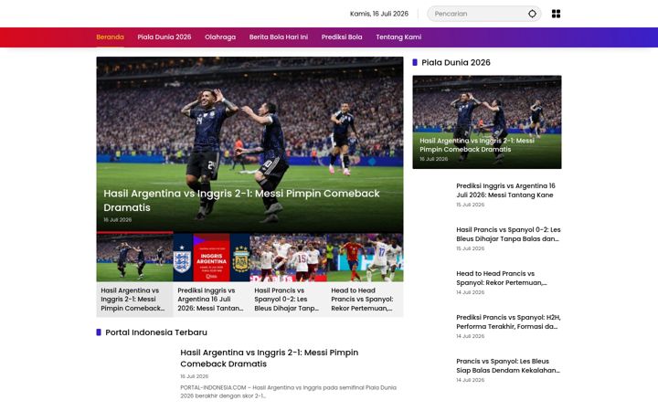Click the search magnifier icon

pos(532,14)
